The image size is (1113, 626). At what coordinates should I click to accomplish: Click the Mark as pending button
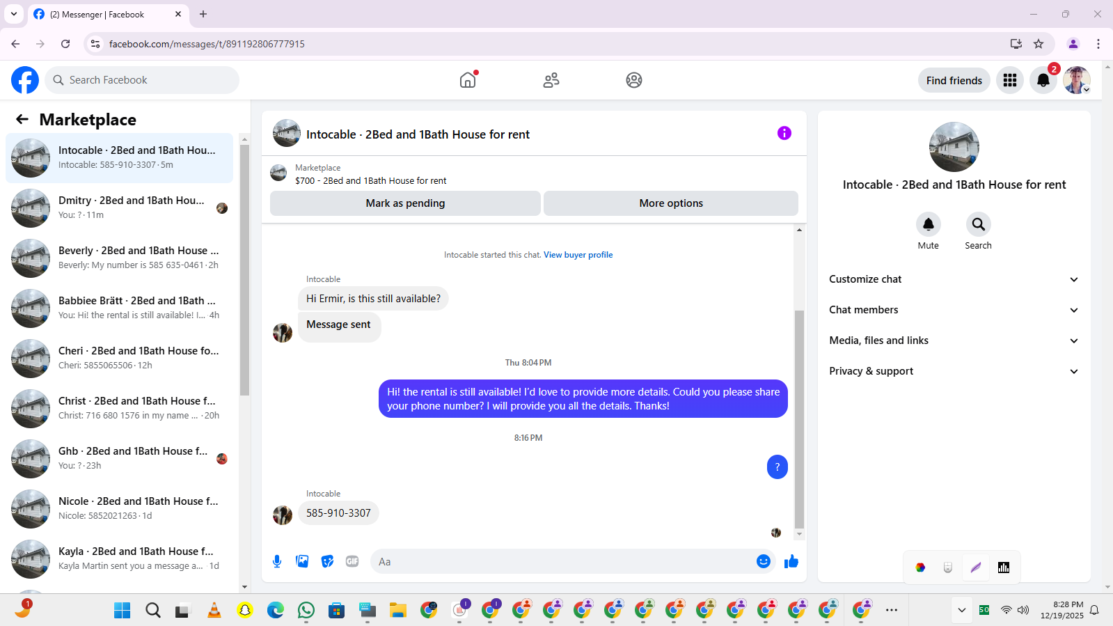click(405, 203)
